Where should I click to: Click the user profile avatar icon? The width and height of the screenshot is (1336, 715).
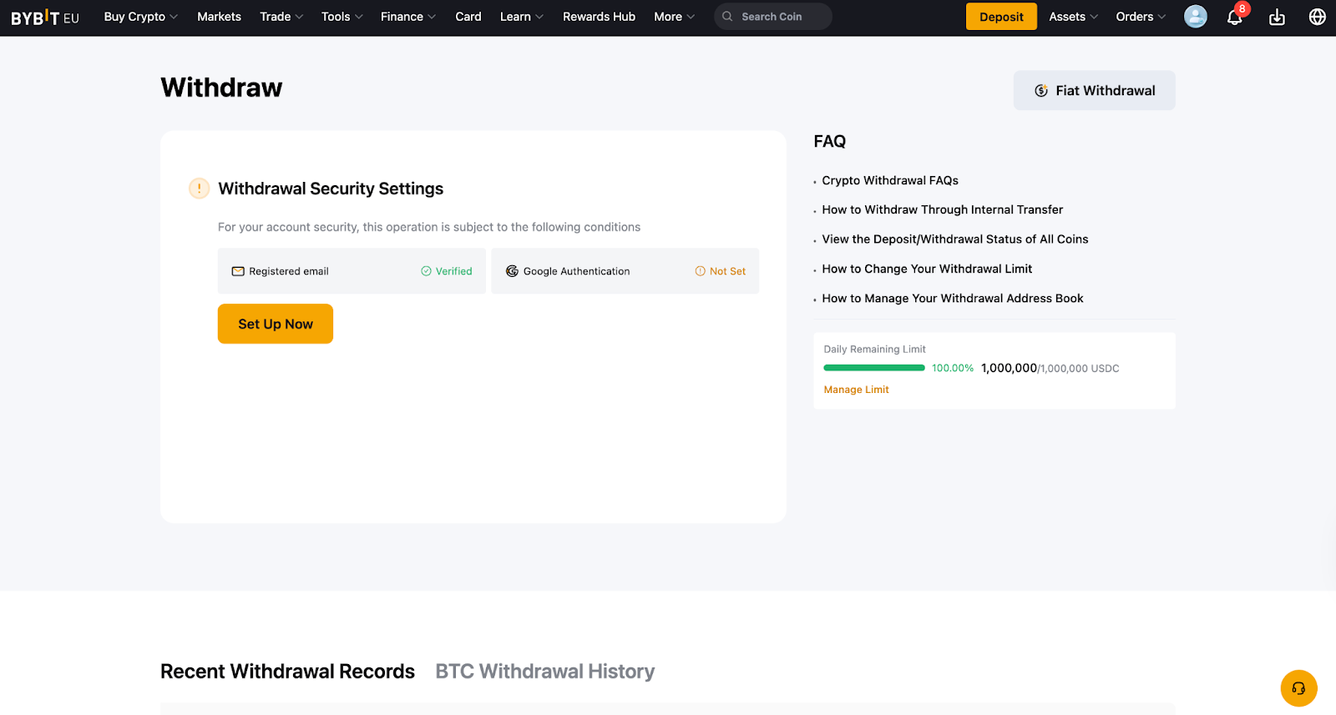[x=1196, y=17]
